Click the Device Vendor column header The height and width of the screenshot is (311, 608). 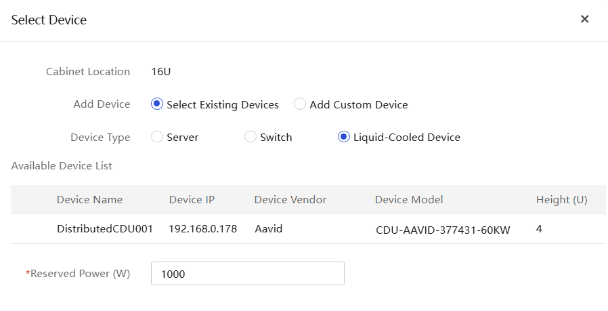[x=290, y=200]
